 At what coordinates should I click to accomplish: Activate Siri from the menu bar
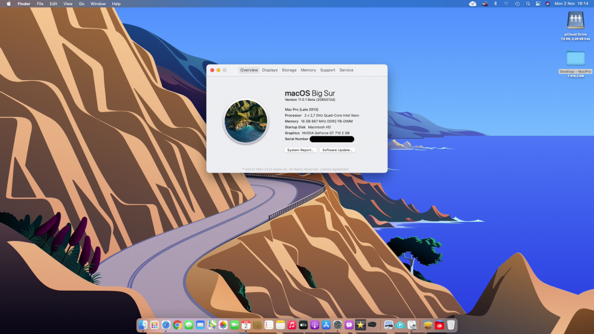tap(548, 4)
